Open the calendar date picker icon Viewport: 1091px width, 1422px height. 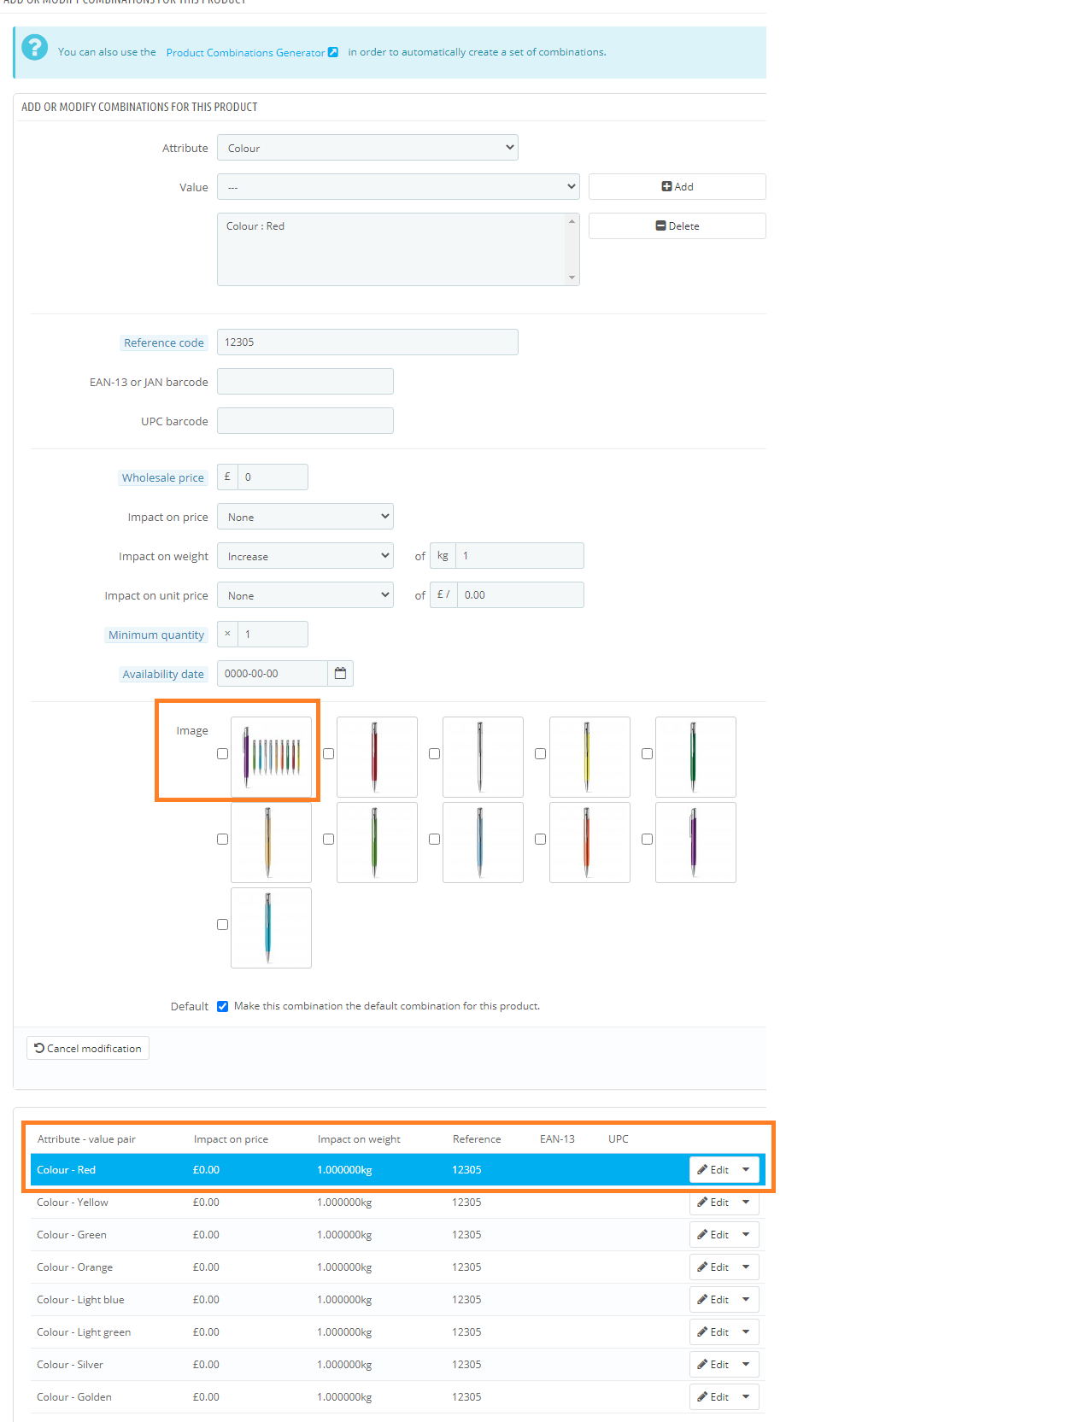pyautogui.click(x=340, y=674)
